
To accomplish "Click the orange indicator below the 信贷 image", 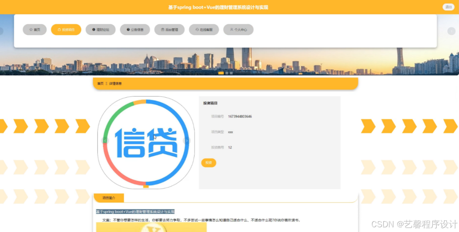I will click(x=146, y=187).
